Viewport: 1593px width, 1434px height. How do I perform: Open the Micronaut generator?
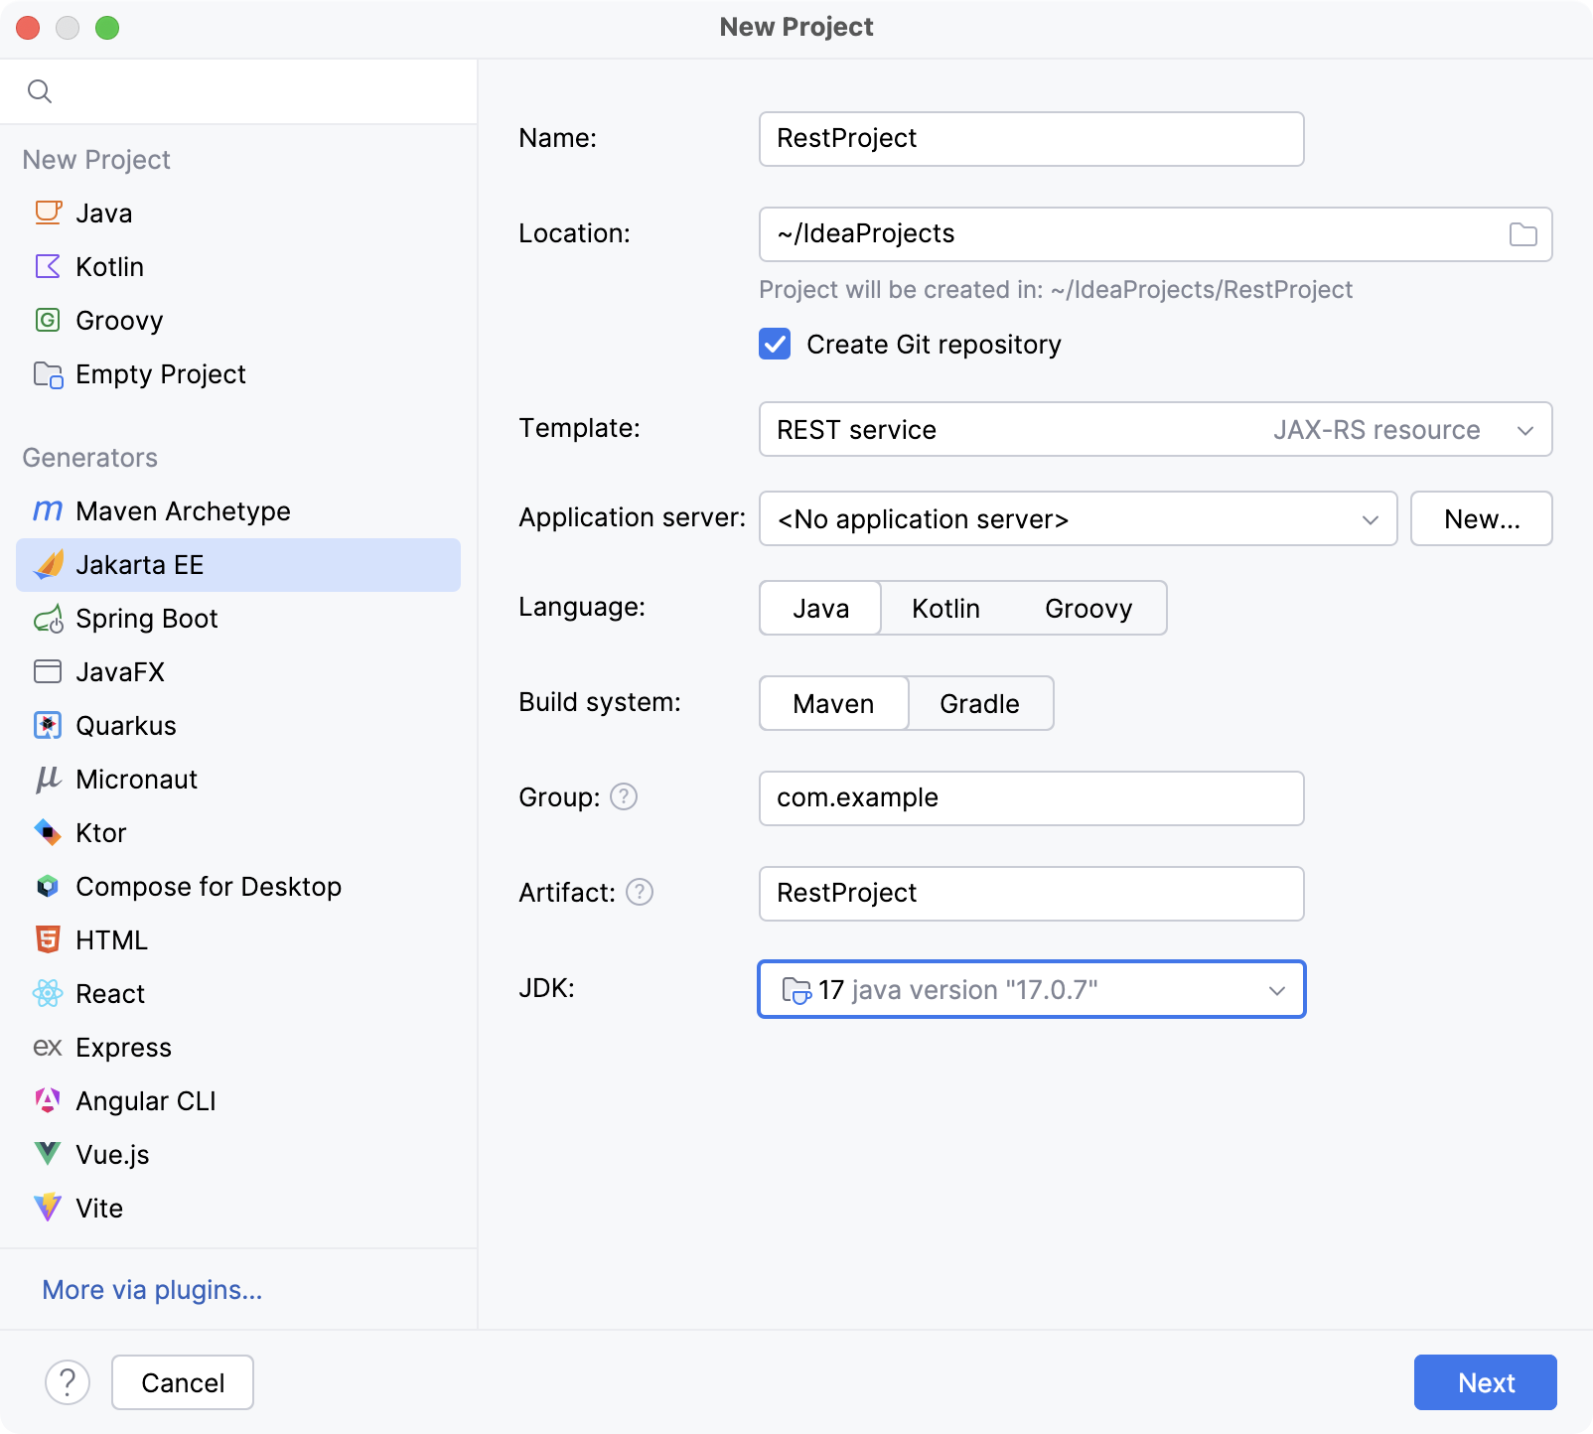point(136,779)
